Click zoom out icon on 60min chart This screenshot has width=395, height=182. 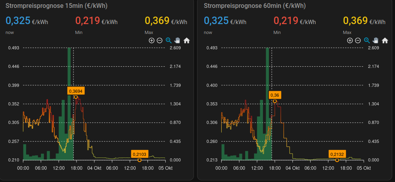click(x=358, y=40)
